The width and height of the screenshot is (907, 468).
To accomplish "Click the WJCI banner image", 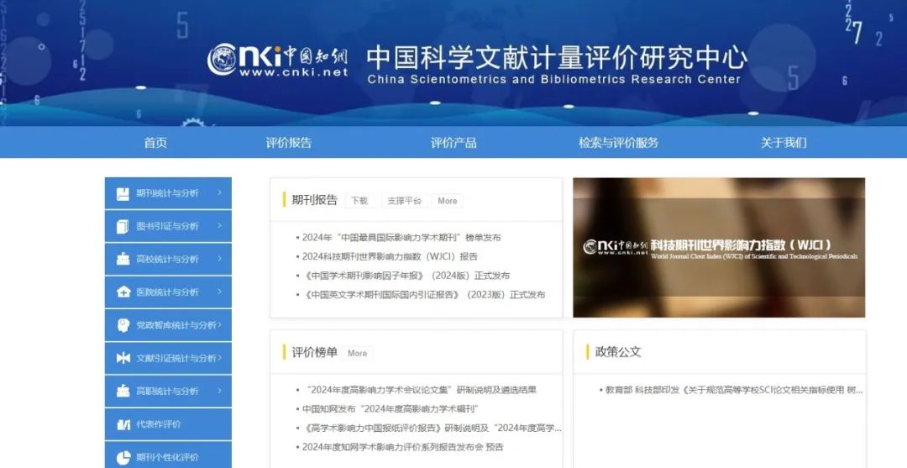I will point(719,247).
